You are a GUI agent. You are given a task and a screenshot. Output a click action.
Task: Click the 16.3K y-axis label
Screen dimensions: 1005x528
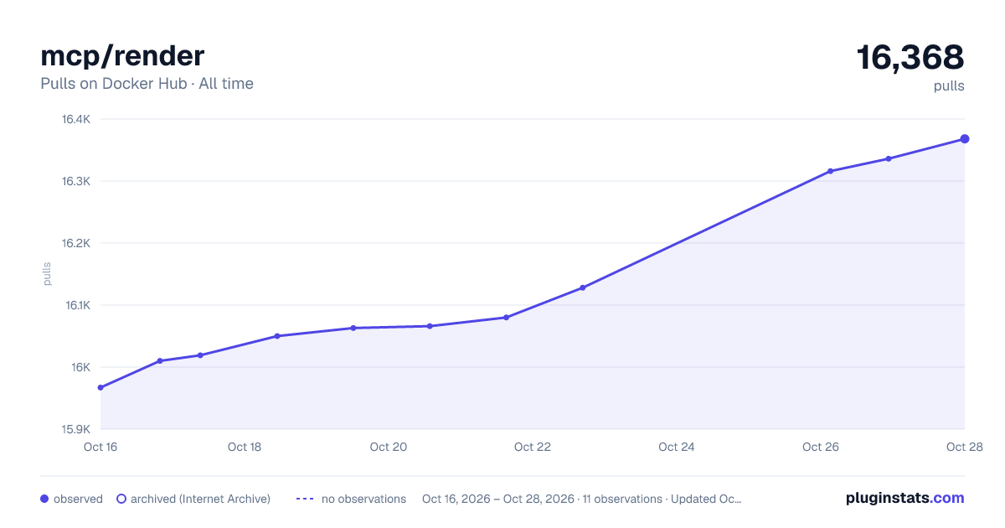(x=76, y=181)
